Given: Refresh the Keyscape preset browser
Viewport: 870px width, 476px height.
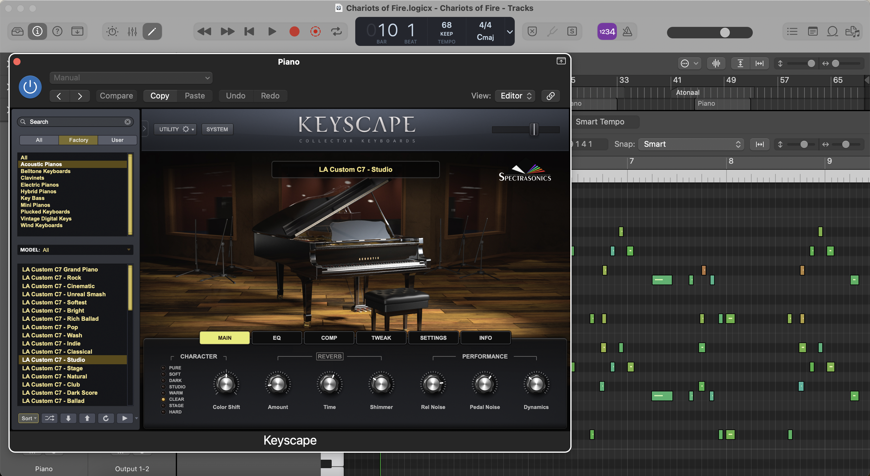Looking at the screenshot, I should (106, 418).
